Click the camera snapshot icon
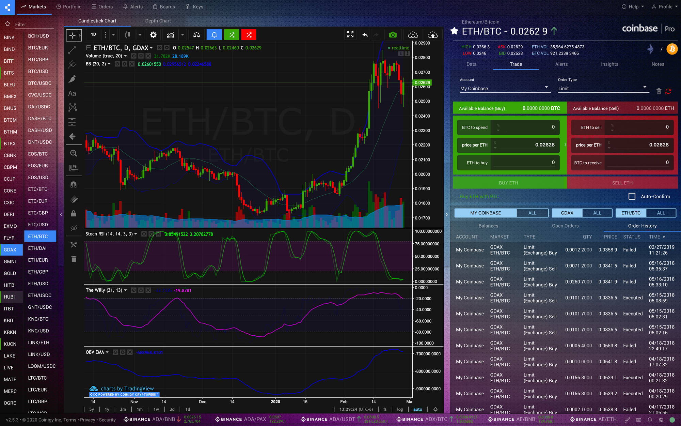681x426 pixels. point(393,35)
